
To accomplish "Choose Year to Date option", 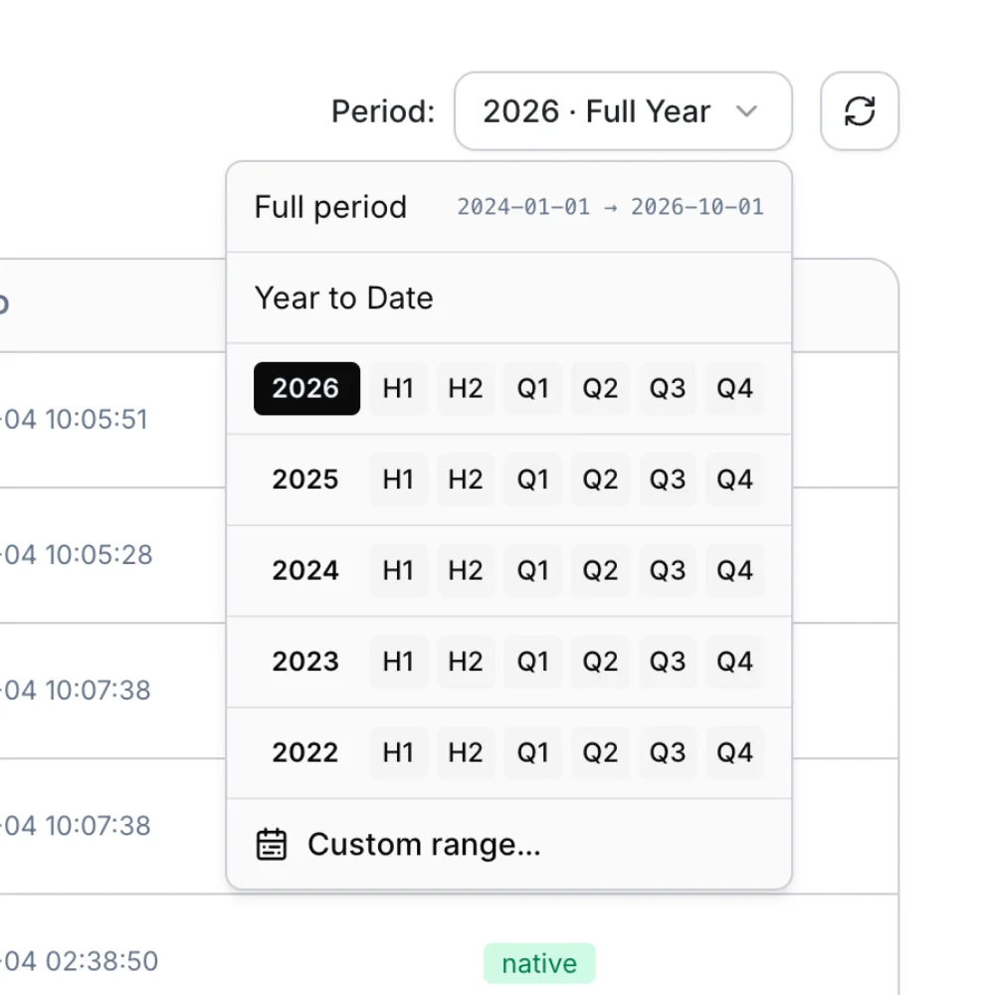I will pos(508,298).
